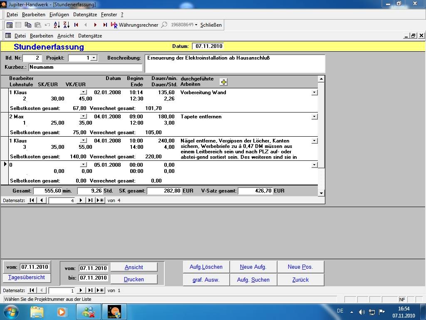Open the Fenster menu
This screenshot has height=320, width=426.
coord(109,15)
